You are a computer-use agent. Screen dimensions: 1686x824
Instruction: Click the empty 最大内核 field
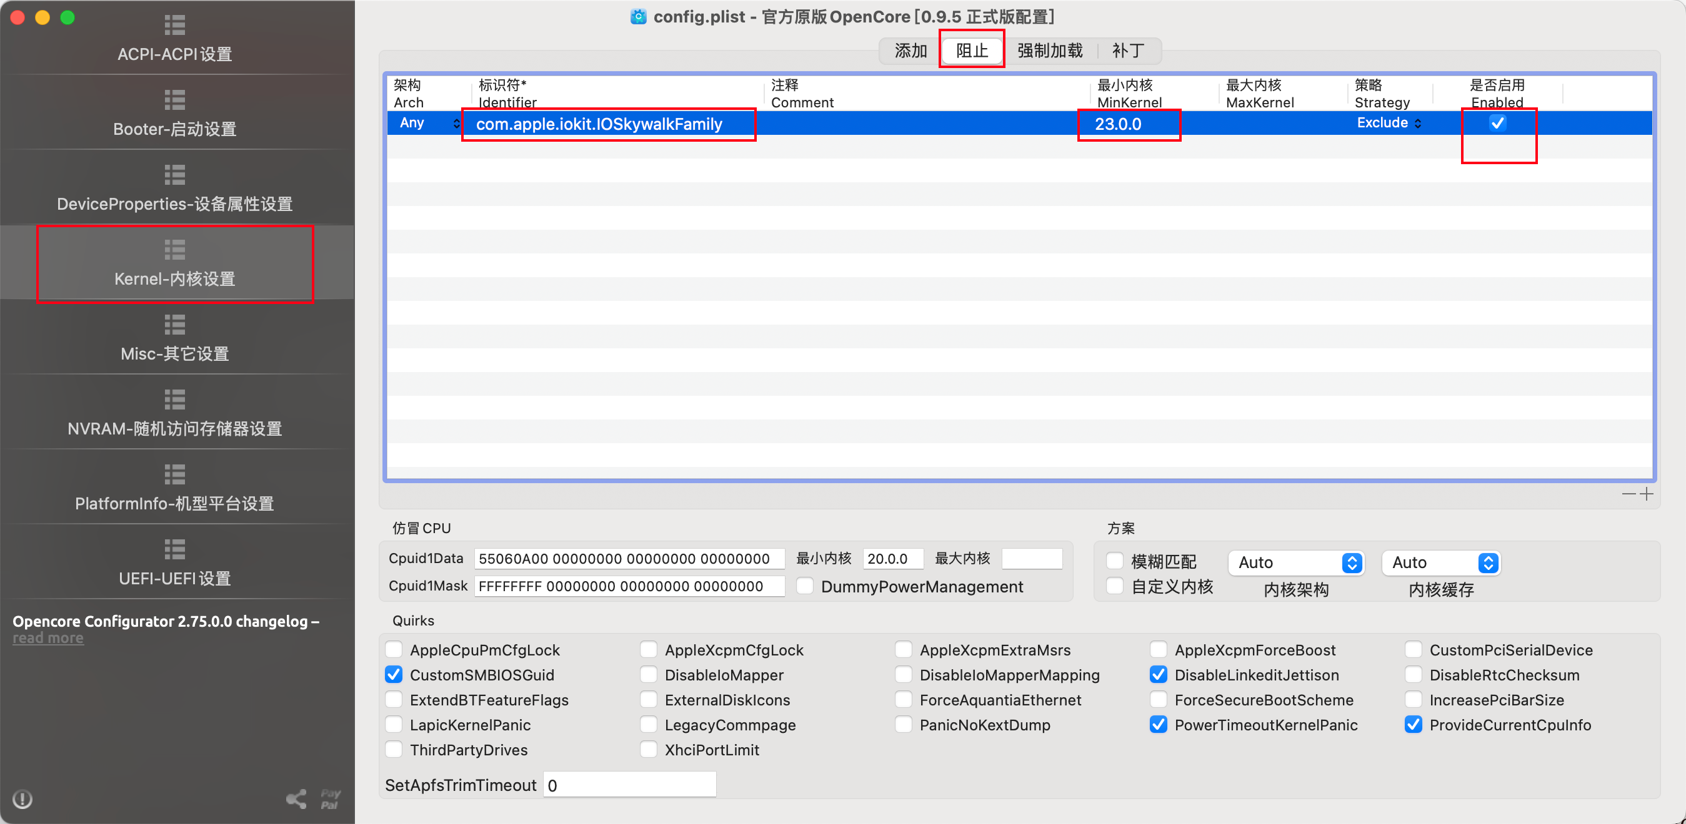(x=1032, y=559)
